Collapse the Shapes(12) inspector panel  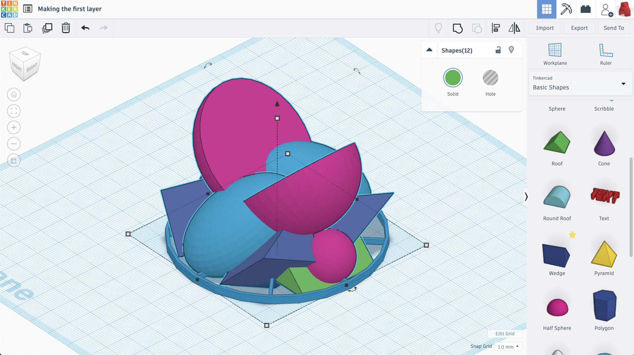(x=429, y=50)
